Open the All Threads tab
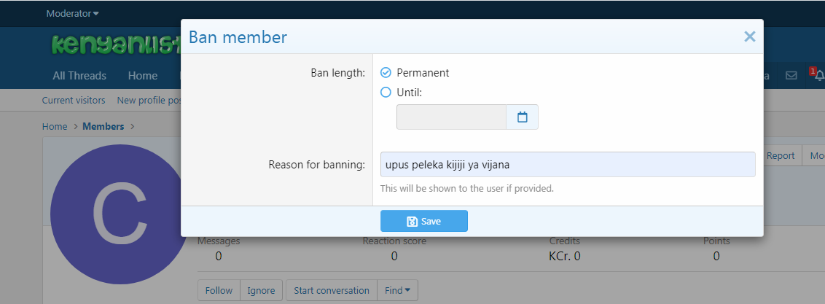 tap(79, 76)
